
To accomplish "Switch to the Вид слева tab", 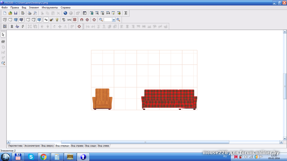I will pos(103,146).
